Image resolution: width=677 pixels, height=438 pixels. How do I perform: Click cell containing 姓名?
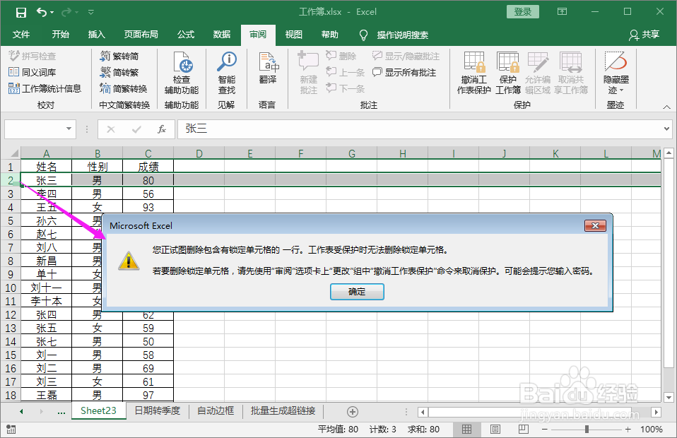point(46,167)
